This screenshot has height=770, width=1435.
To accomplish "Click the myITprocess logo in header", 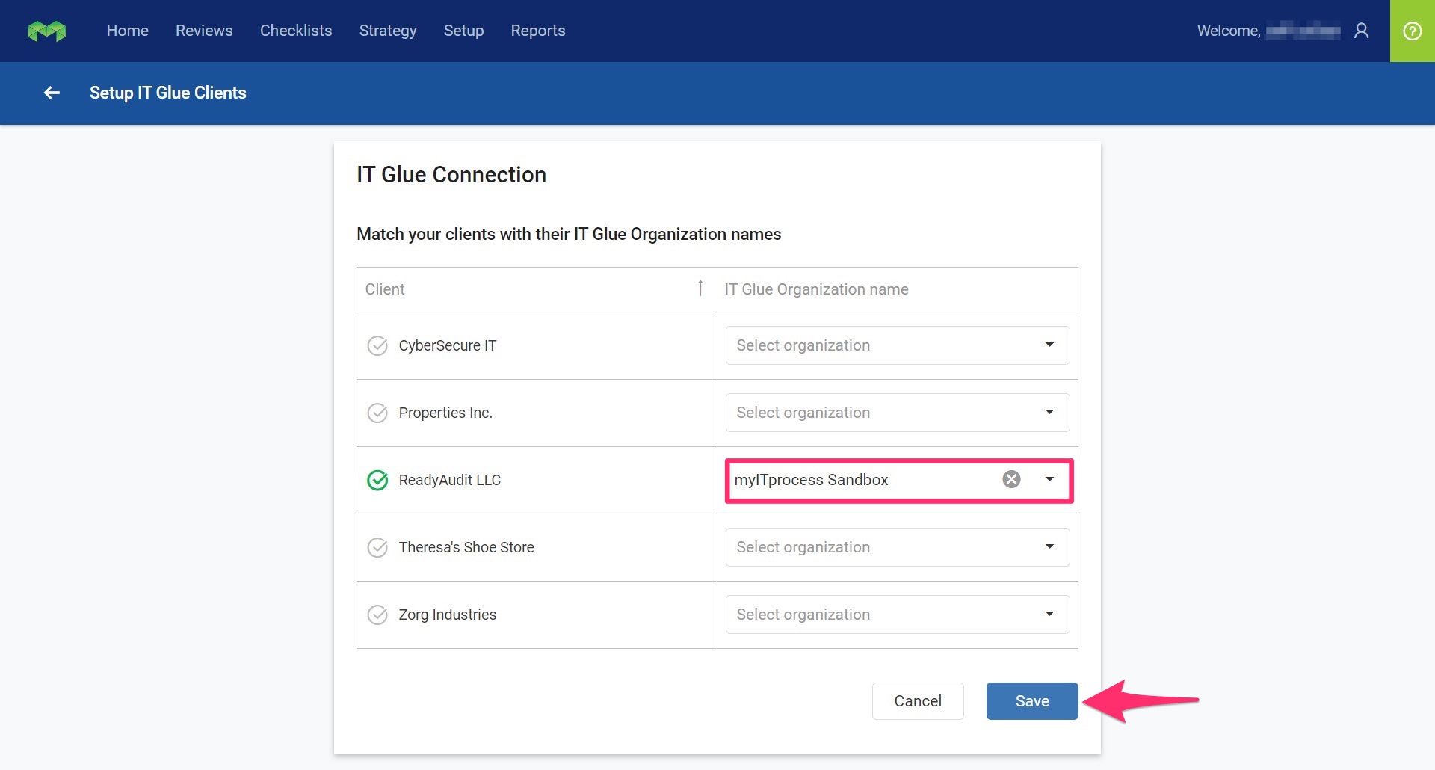I will click(x=46, y=31).
